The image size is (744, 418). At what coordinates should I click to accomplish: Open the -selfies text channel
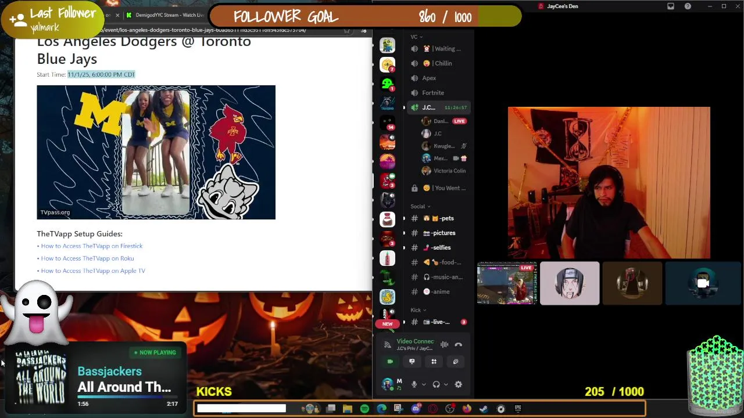click(x=438, y=247)
